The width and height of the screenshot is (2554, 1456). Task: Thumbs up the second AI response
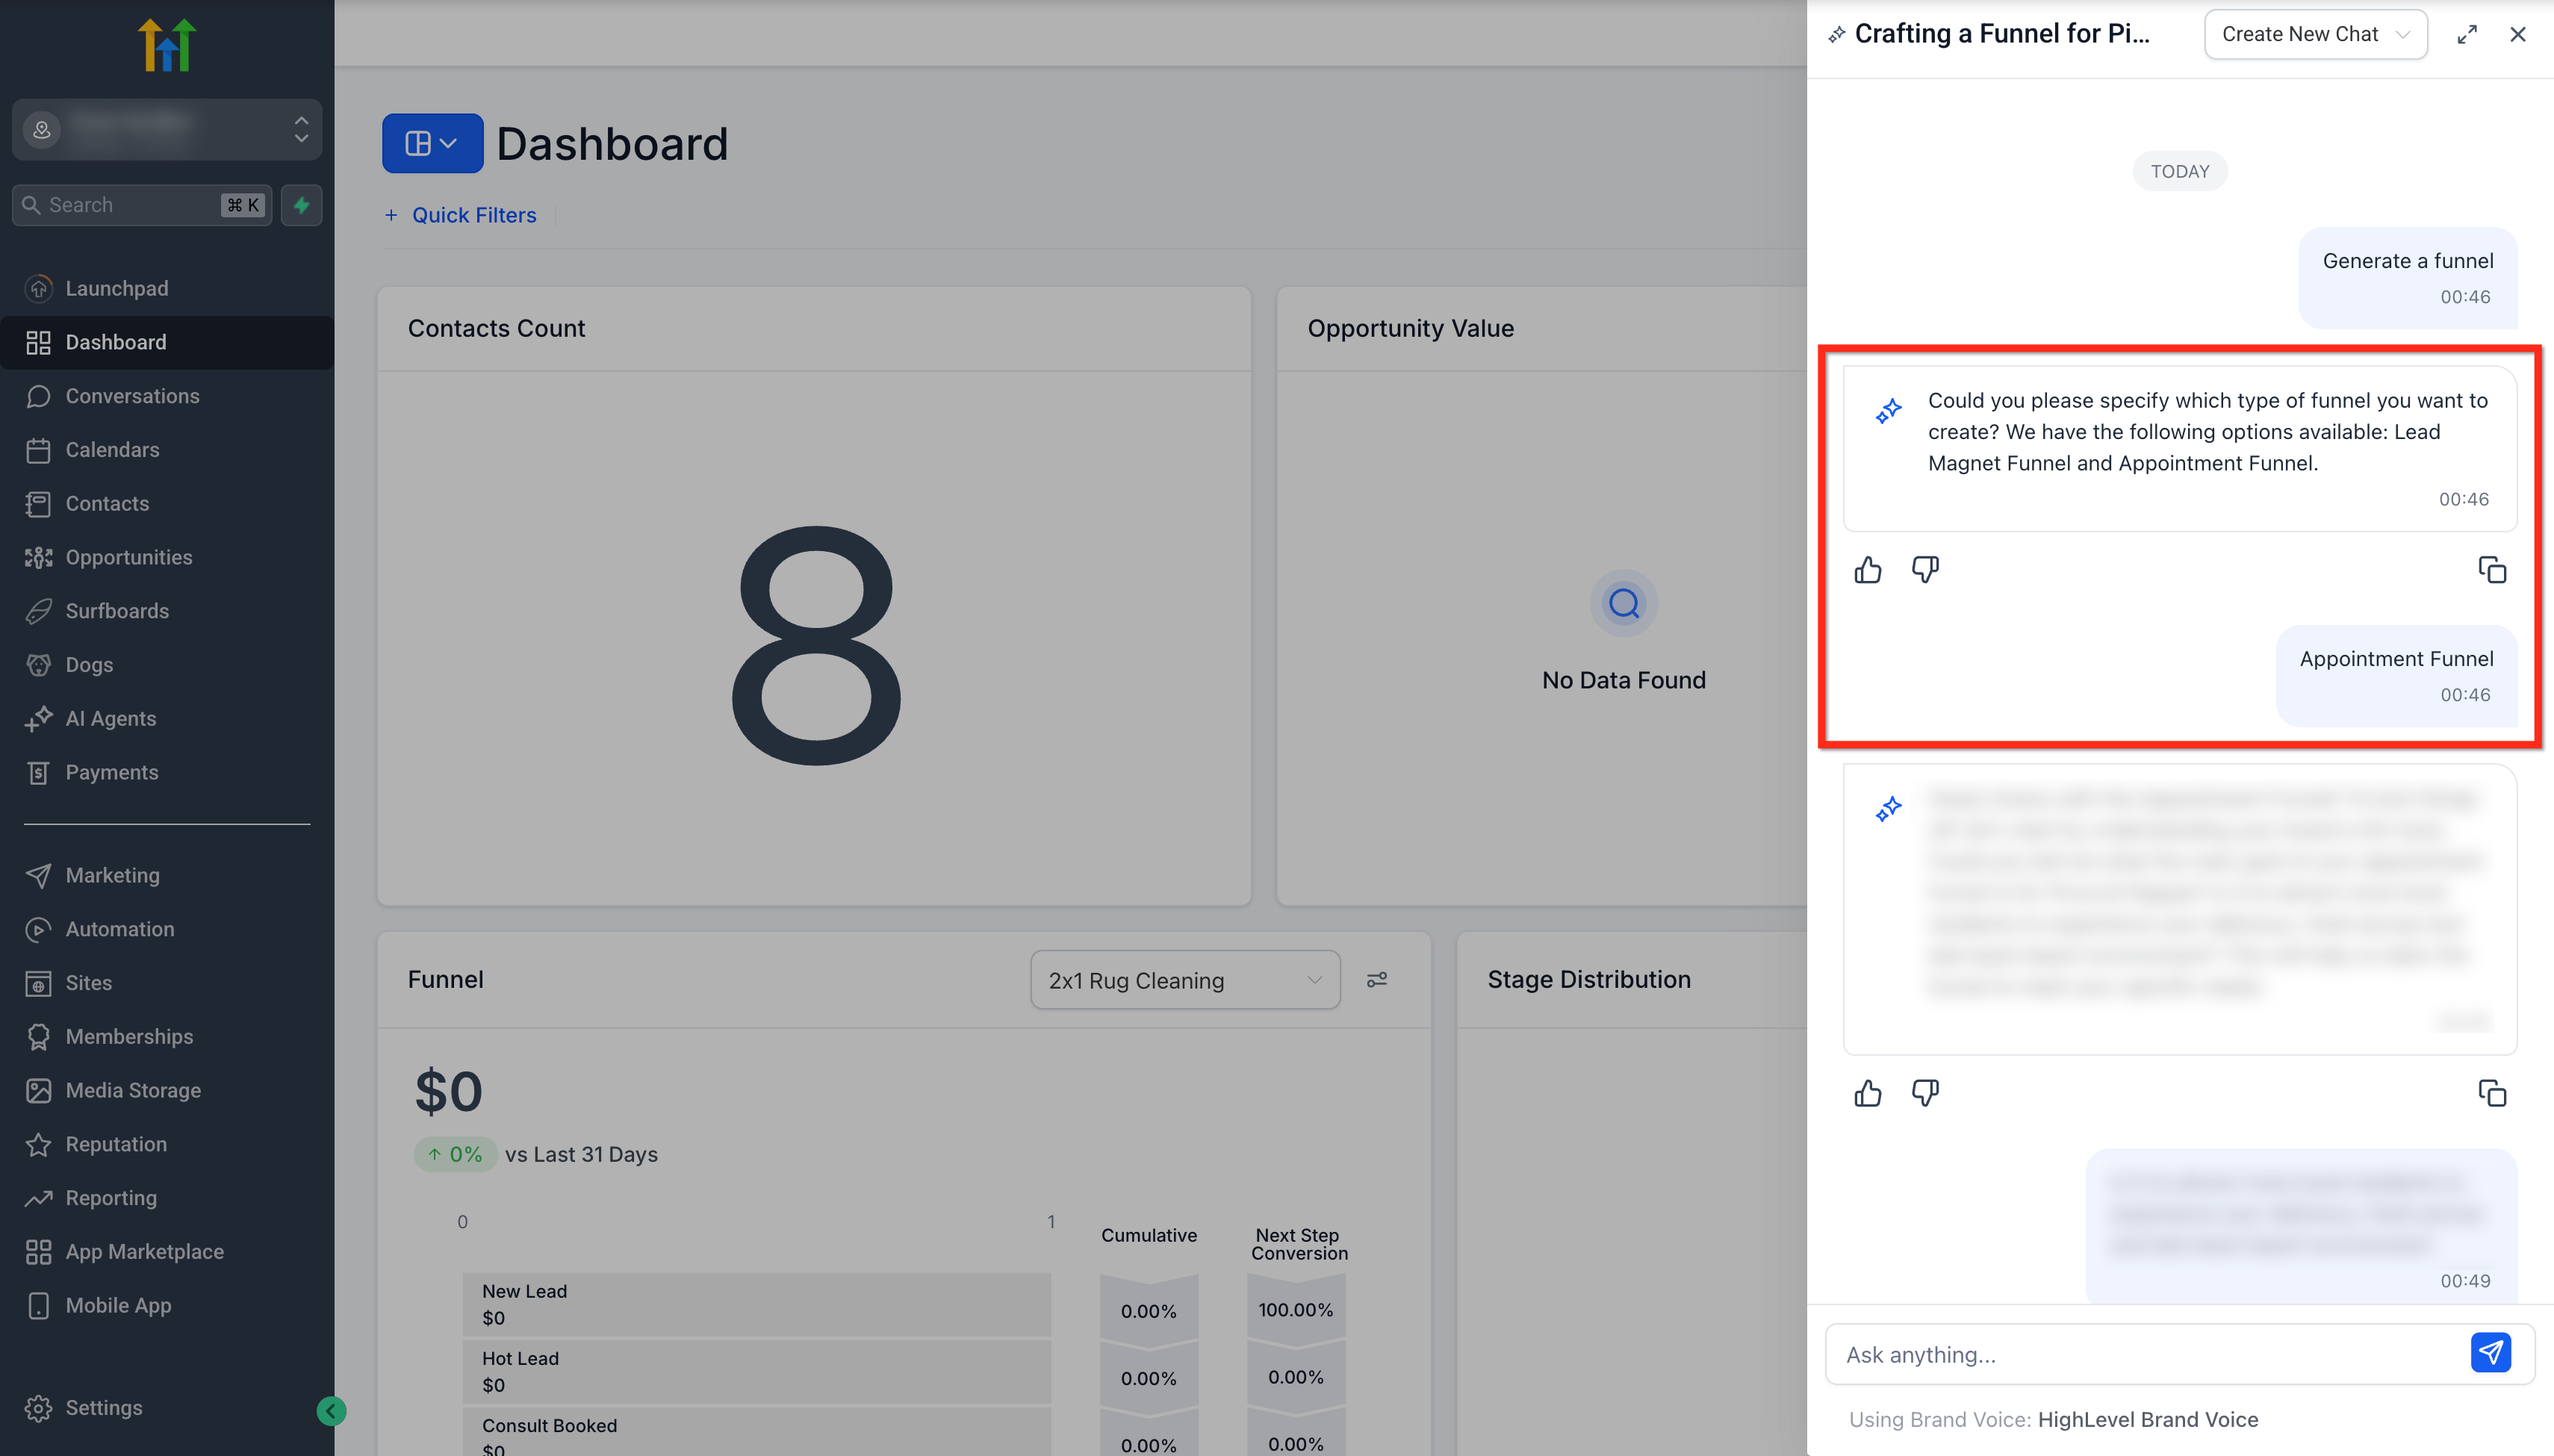tap(1867, 1093)
